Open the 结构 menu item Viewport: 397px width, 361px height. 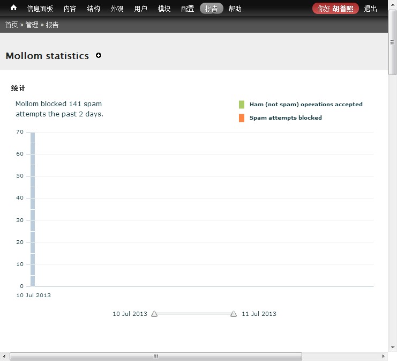click(x=93, y=9)
